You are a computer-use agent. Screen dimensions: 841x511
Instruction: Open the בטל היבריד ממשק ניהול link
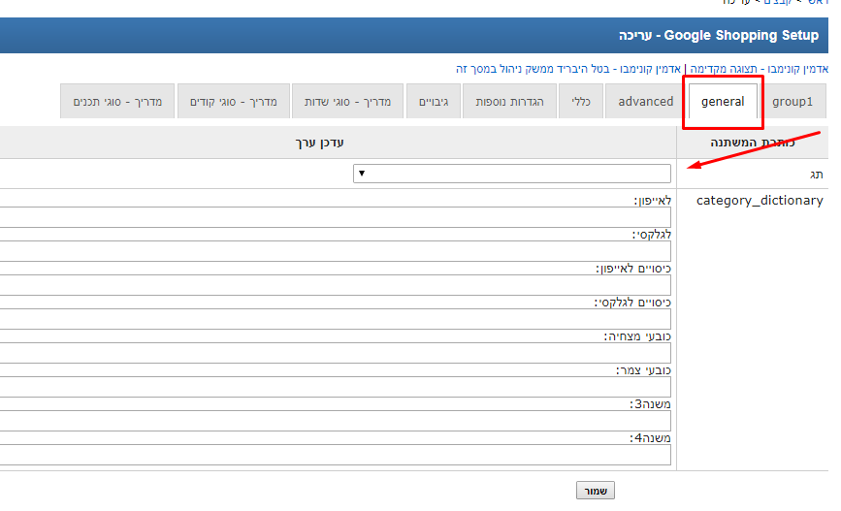(x=568, y=69)
